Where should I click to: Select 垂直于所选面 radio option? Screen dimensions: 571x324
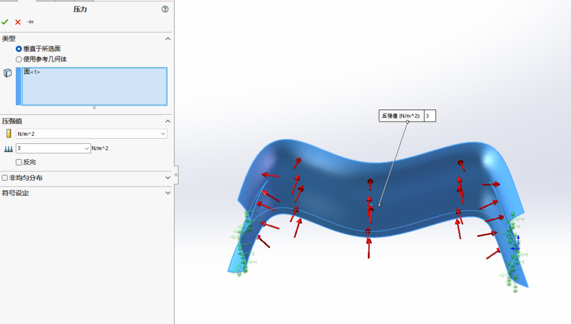click(19, 49)
